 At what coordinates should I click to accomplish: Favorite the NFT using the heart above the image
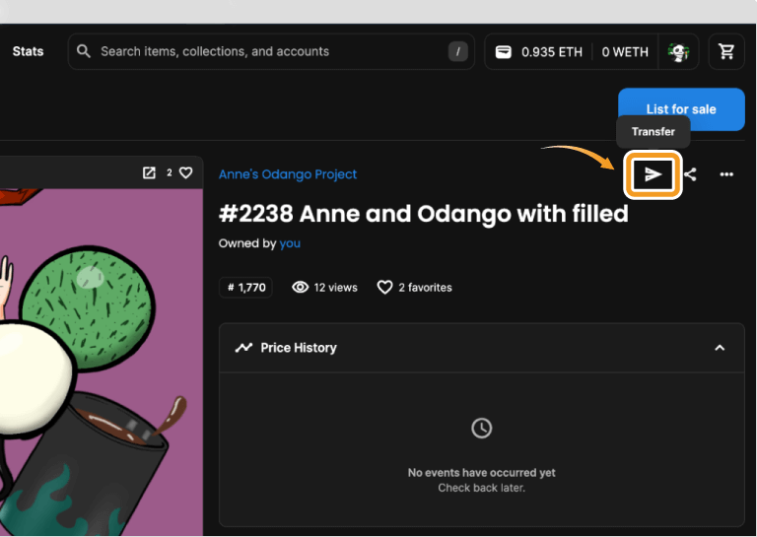pos(186,172)
